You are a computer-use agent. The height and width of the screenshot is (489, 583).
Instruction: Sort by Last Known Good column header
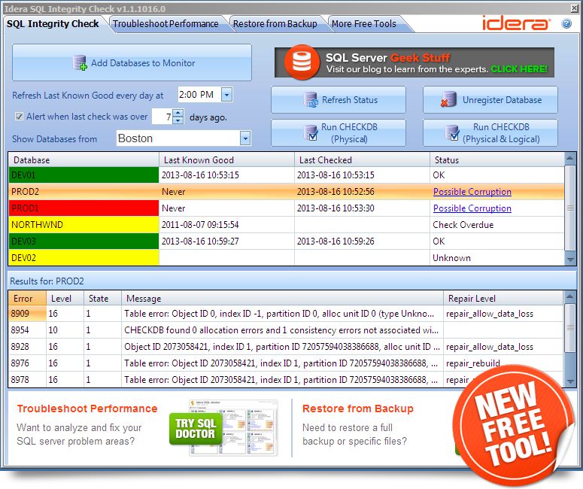226,160
